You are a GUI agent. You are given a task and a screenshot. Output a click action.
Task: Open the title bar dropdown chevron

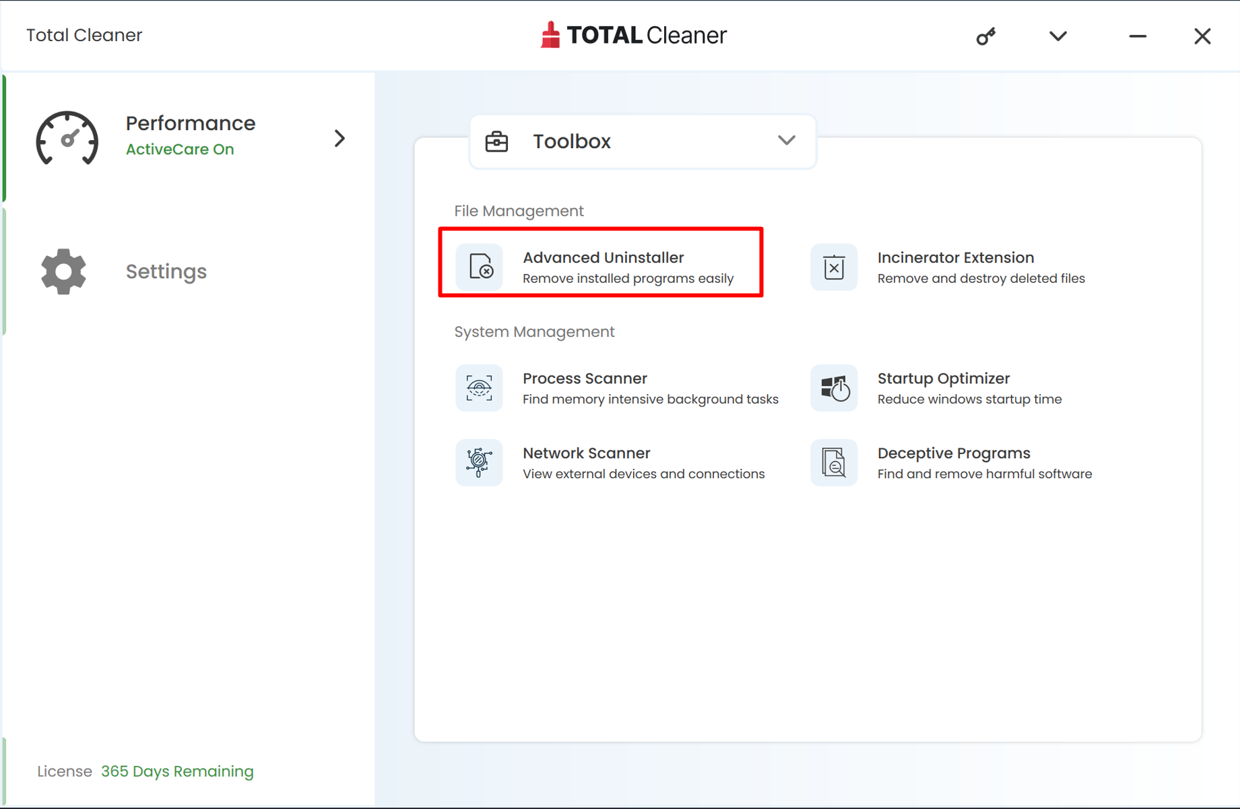point(1058,36)
